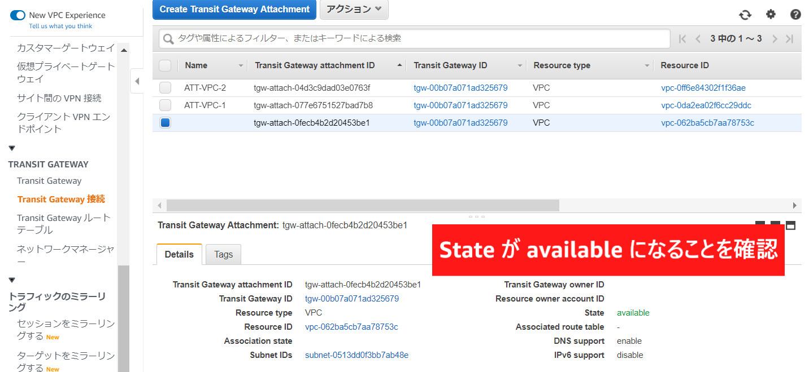809x372 pixels.
Task: Click the refresh icon in top toolbar
Action: pos(745,15)
